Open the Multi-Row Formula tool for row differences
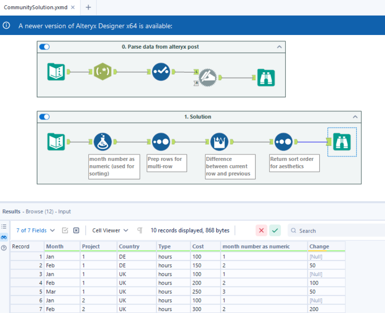This screenshot has width=385, height=313. (x=220, y=141)
